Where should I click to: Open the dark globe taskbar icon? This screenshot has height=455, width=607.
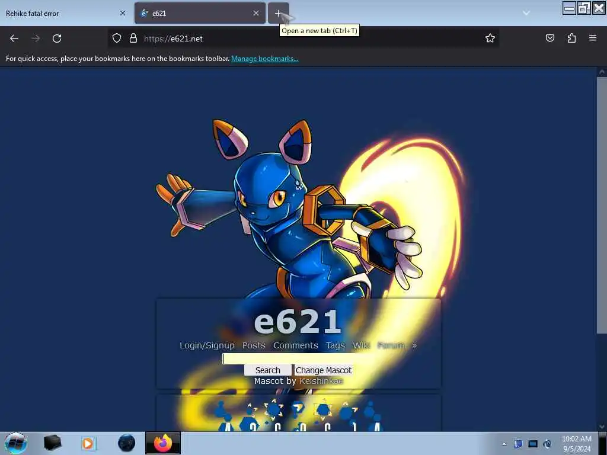tap(126, 443)
